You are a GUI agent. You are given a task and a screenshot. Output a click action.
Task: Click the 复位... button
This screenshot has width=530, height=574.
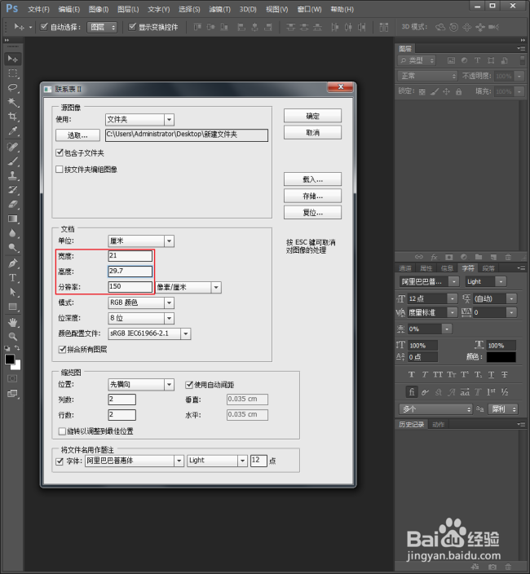[312, 212]
